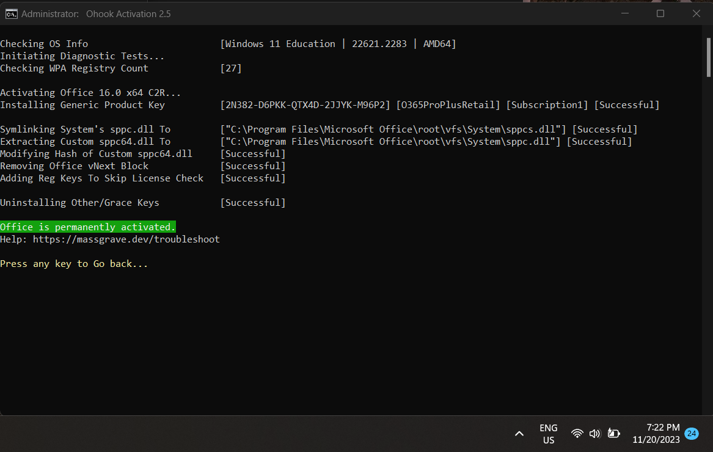Screen dimensions: 713x452
Task: Click the highlighted 'Office is permanently activated.' line
Action: (88, 227)
